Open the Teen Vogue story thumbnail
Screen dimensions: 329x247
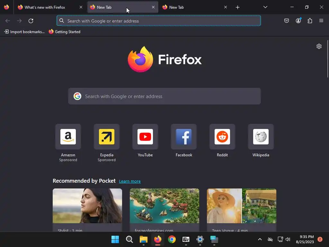pos(242,206)
